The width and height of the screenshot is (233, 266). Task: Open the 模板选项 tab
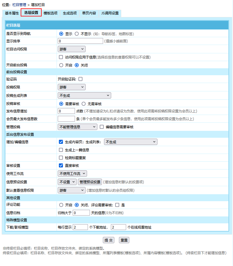click(51, 13)
